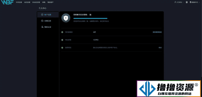The image size is (202, 97).
Task: Expand the 简体中文 language dropdown arrow
Action: 199,2
